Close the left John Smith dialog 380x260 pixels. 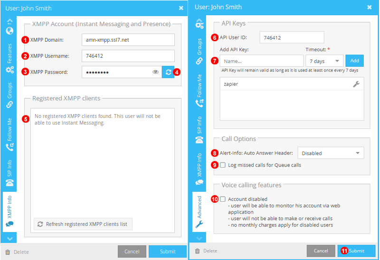tap(181, 8)
